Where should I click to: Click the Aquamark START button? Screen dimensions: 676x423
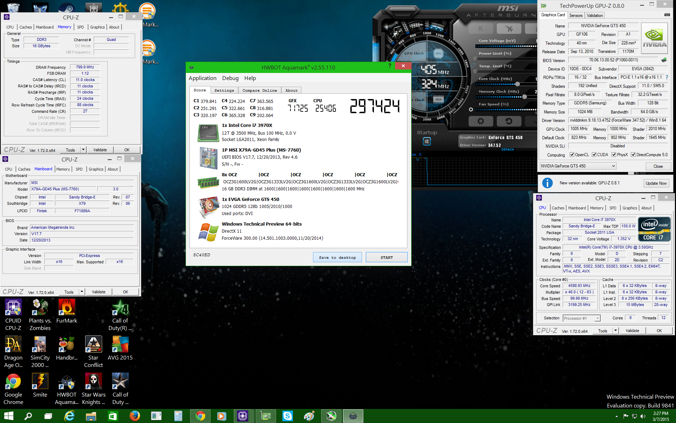click(387, 257)
